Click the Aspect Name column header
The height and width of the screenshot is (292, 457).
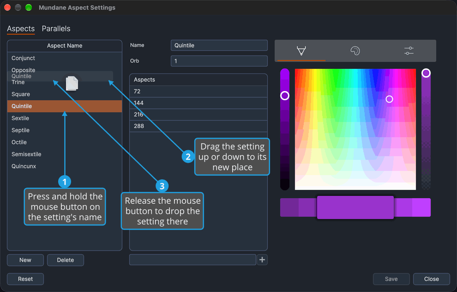(x=65, y=46)
